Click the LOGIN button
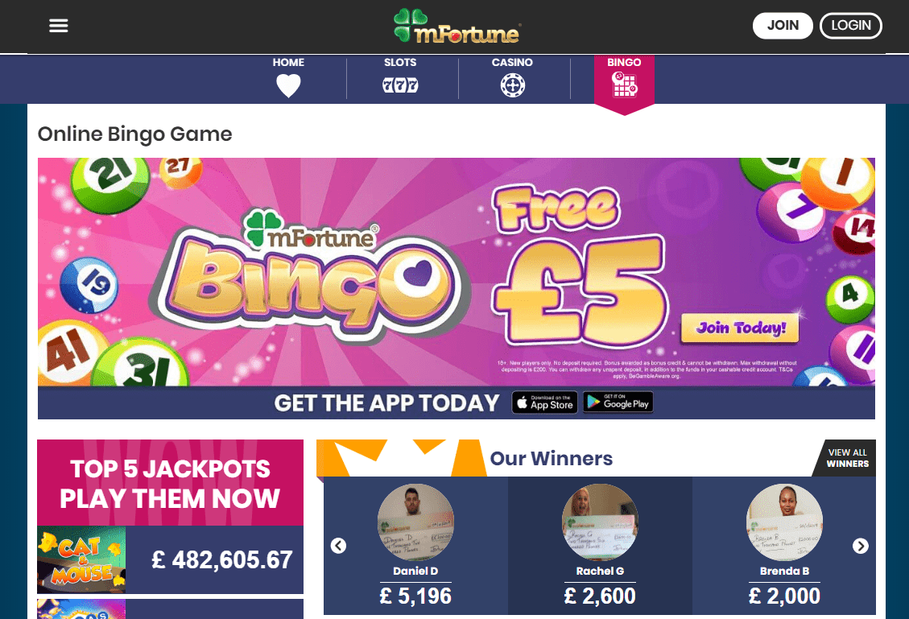909x619 pixels. tap(850, 26)
